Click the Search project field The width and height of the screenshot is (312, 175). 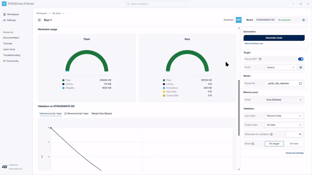156,4
